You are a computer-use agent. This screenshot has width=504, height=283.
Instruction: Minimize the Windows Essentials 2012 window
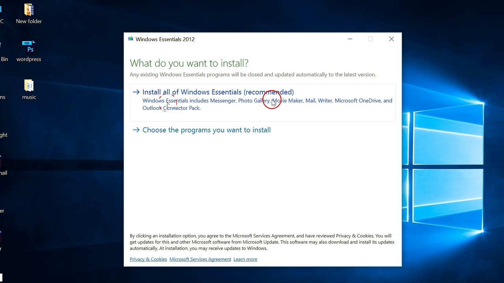(x=350, y=39)
